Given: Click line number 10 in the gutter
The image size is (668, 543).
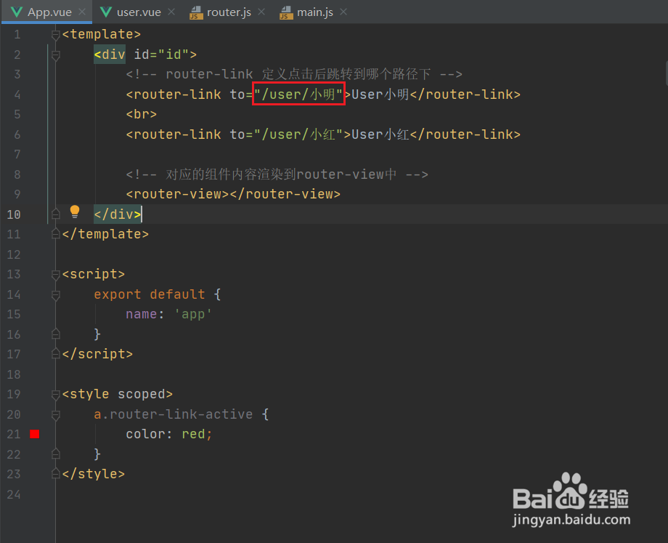Looking at the screenshot, I should 14,214.
